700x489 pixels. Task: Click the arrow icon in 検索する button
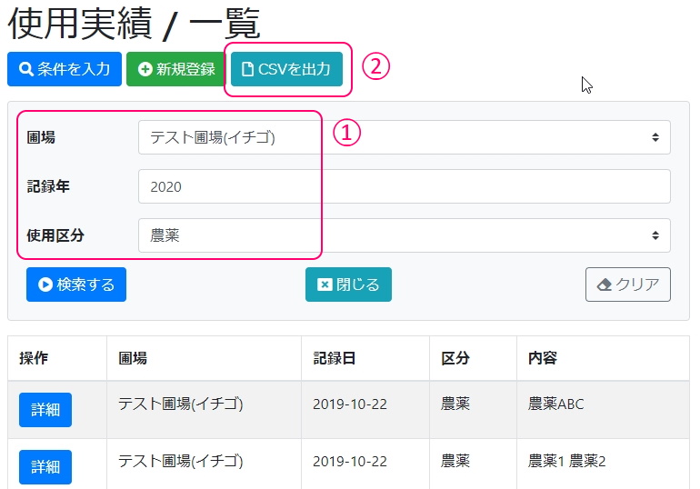(x=45, y=284)
